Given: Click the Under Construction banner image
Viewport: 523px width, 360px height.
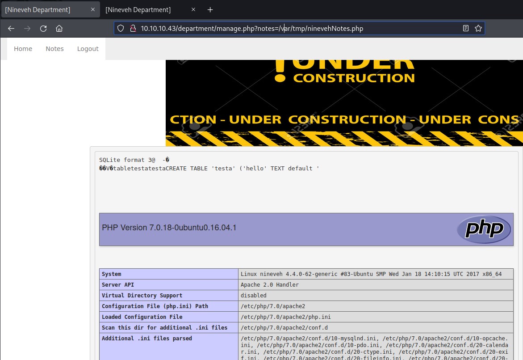Looking at the screenshot, I should (344, 103).
